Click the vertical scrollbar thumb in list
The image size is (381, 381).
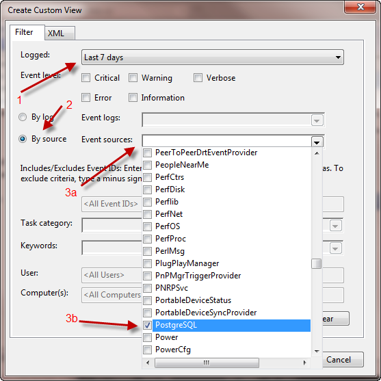pyautogui.click(x=317, y=264)
